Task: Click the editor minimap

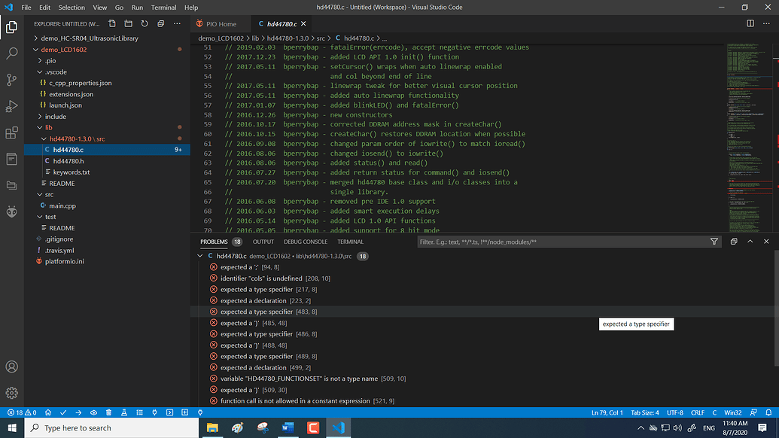Action: click(748, 138)
